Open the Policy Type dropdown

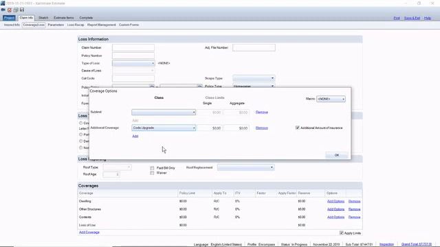[254, 86]
